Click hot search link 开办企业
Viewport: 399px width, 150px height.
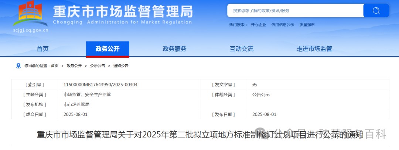258,25
